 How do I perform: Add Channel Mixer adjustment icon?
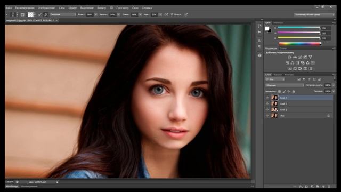(308, 63)
